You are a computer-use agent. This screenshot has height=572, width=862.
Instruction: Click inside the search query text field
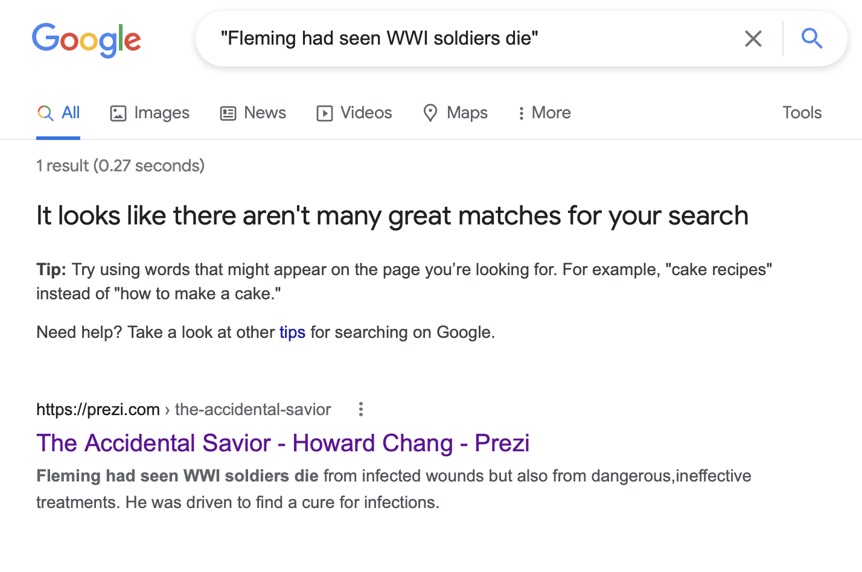[x=471, y=39]
